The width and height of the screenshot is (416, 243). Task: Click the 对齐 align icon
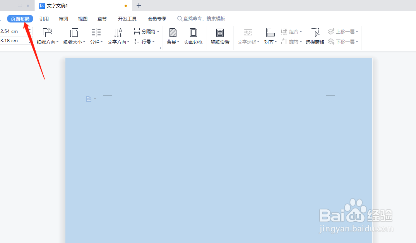(x=270, y=33)
